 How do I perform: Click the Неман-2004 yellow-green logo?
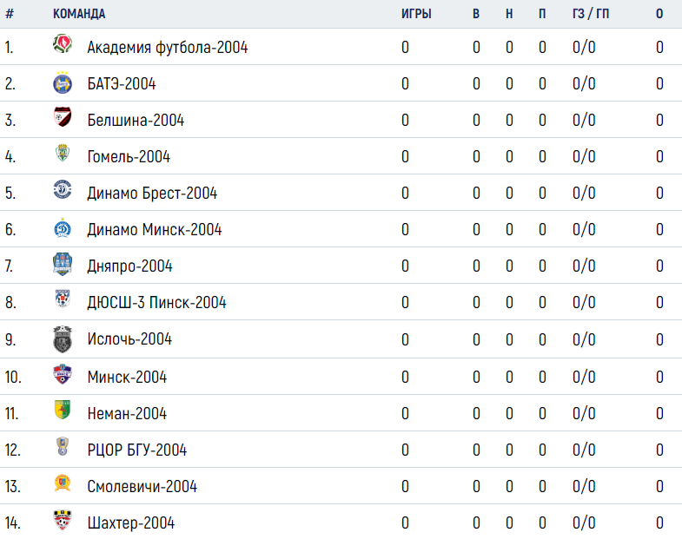63,410
